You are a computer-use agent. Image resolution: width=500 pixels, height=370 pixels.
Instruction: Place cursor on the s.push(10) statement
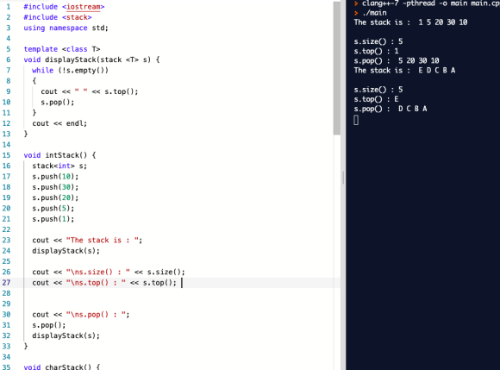[55, 177]
